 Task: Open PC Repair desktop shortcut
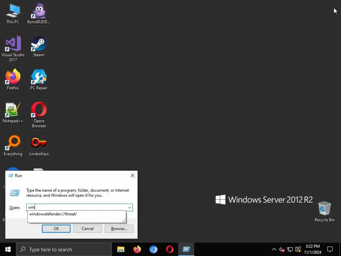tap(39, 79)
